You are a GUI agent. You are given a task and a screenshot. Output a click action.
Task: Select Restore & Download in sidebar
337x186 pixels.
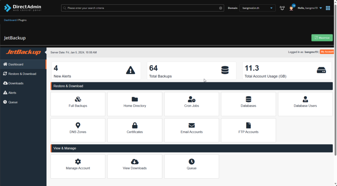pos(22,74)
